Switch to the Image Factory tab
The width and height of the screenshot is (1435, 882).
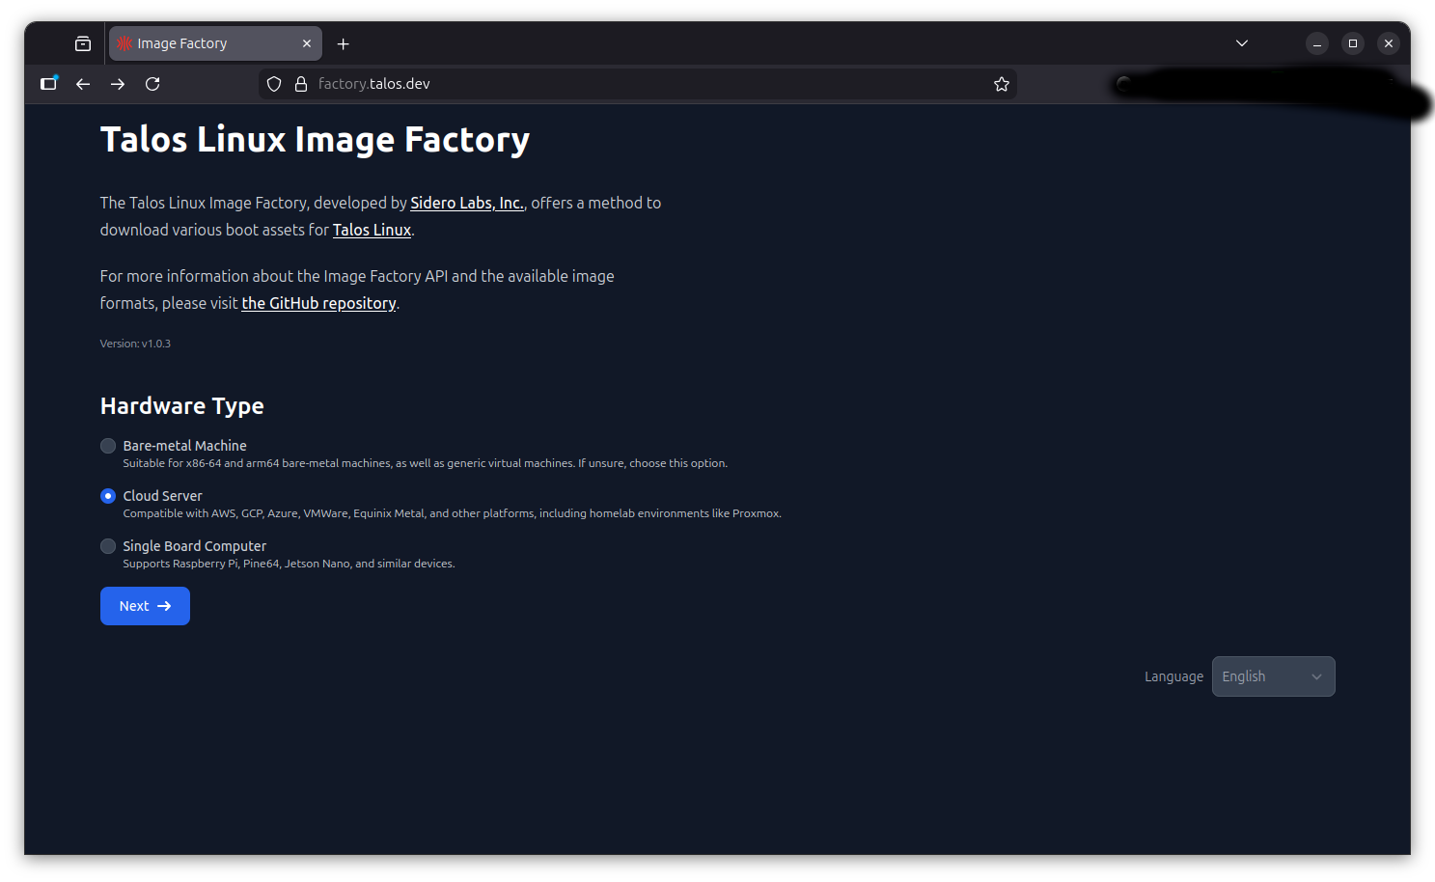(203, 43)
